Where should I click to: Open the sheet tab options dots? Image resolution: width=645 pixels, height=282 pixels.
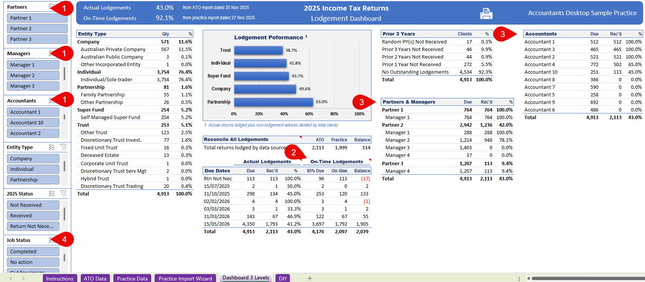pos(519,279)
